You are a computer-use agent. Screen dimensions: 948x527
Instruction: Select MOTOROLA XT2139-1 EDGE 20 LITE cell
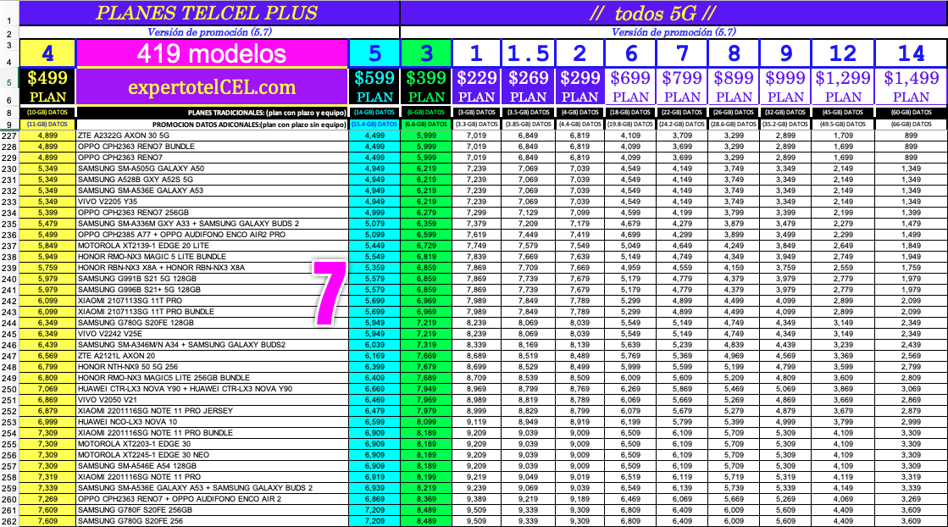[212, 246]
